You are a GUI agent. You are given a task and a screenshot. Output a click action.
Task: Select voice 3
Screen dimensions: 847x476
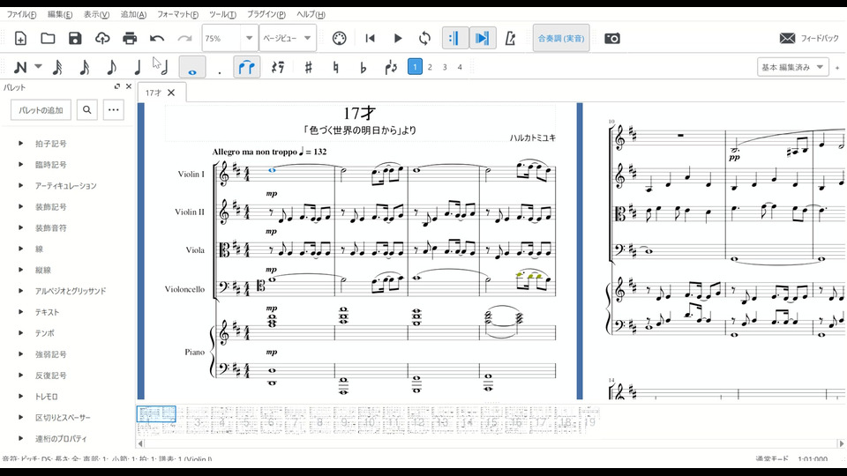(x=445, y=68)
